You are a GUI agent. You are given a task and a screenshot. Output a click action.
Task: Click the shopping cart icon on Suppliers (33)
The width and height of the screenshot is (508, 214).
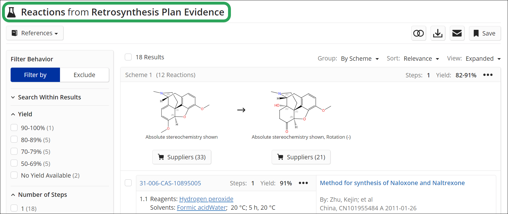(161, 157)
